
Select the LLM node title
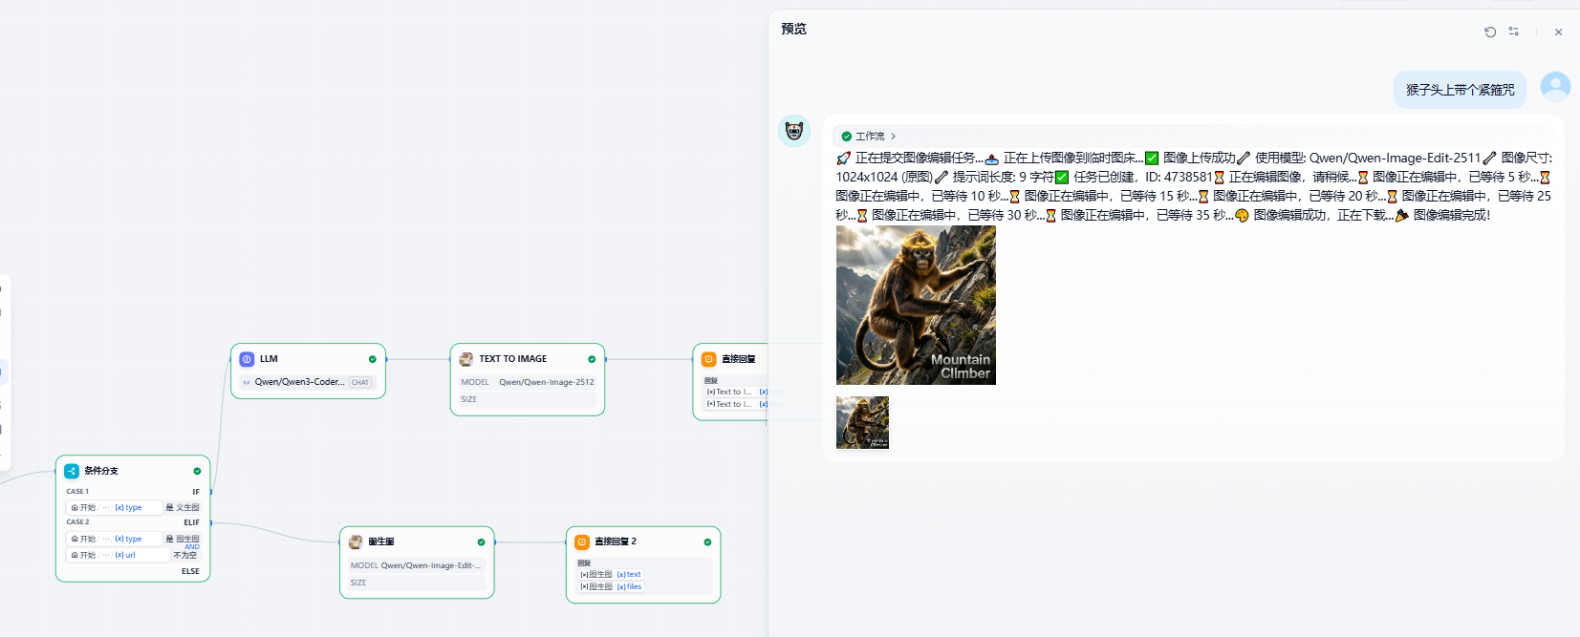coord(269,359)
